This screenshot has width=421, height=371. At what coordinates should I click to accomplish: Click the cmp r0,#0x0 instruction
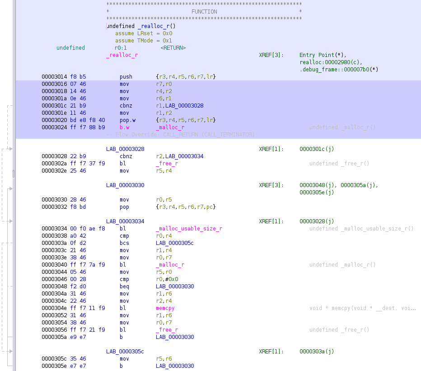149,279
